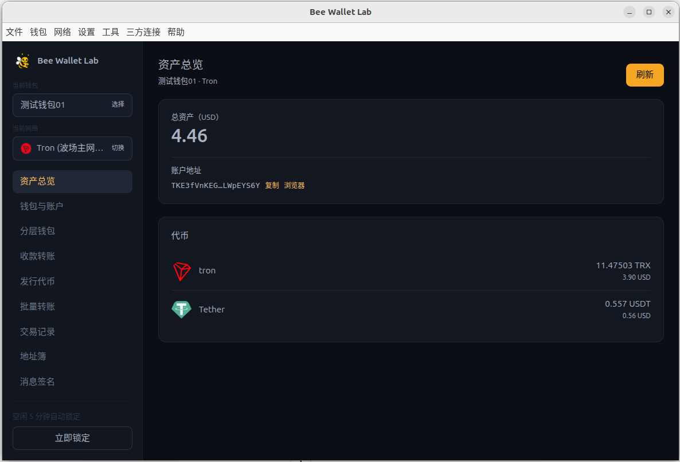
Task: Click the 11.47503 TRX balance
Action: pyautogui.click(x=623, y=265)
